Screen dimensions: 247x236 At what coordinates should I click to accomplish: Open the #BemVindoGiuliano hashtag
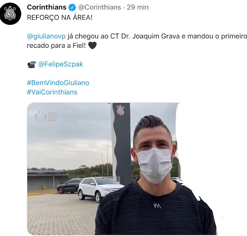[x=58, y=83]
